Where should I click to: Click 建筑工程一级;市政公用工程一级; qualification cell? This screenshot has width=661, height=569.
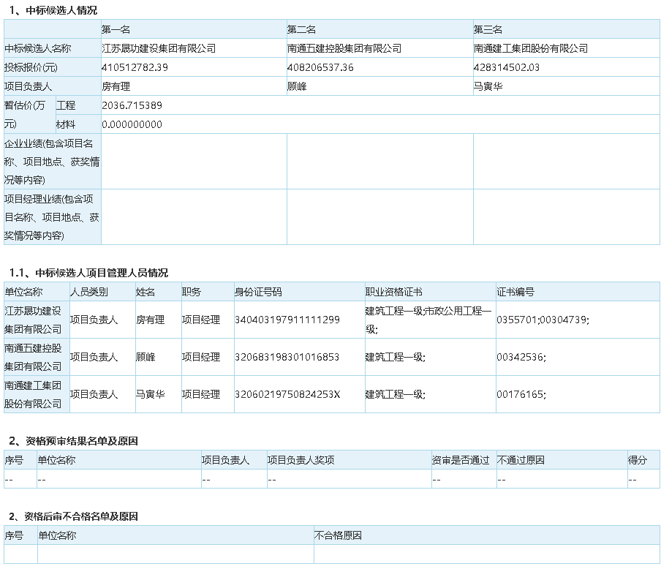[x=428, y=320]
